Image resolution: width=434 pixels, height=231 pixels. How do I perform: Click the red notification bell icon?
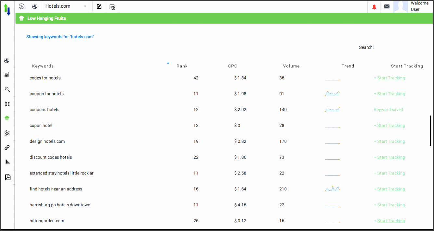[374, 7]
